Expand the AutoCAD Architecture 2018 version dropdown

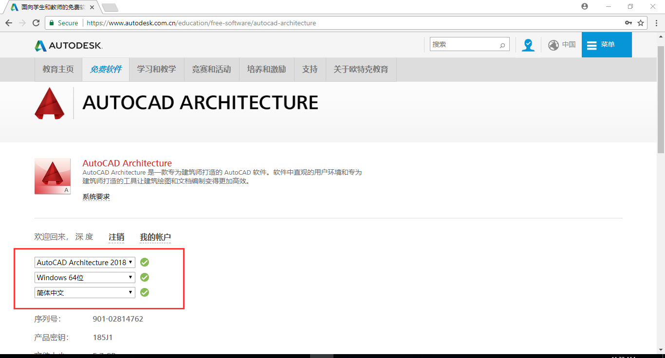tap(85, 262)
